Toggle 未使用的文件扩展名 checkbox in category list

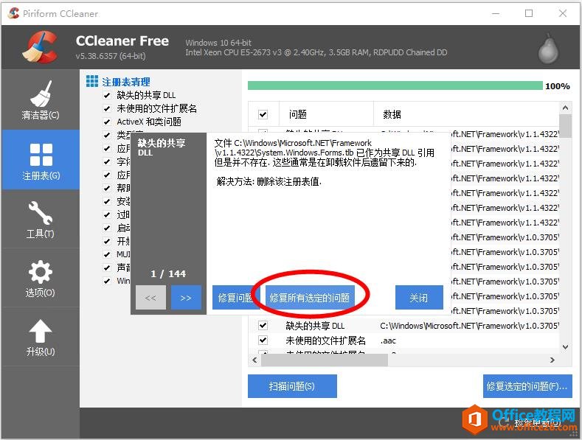[107, 108]
